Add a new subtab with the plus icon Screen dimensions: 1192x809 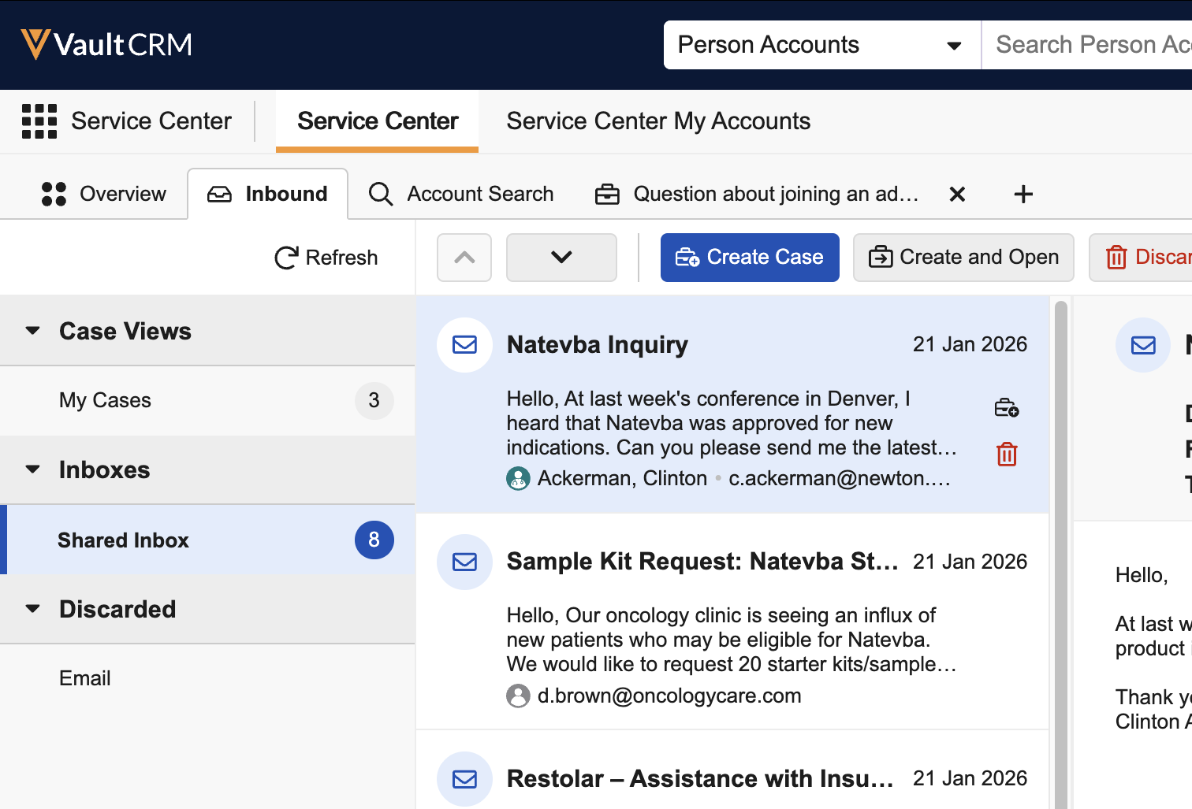click(1023, 195)
